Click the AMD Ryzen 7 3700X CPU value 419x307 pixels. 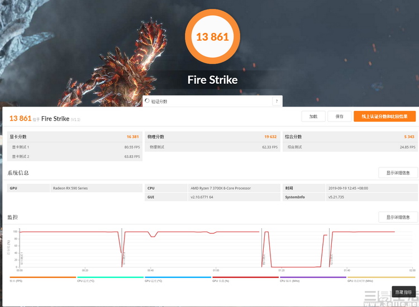pos(221,188)
